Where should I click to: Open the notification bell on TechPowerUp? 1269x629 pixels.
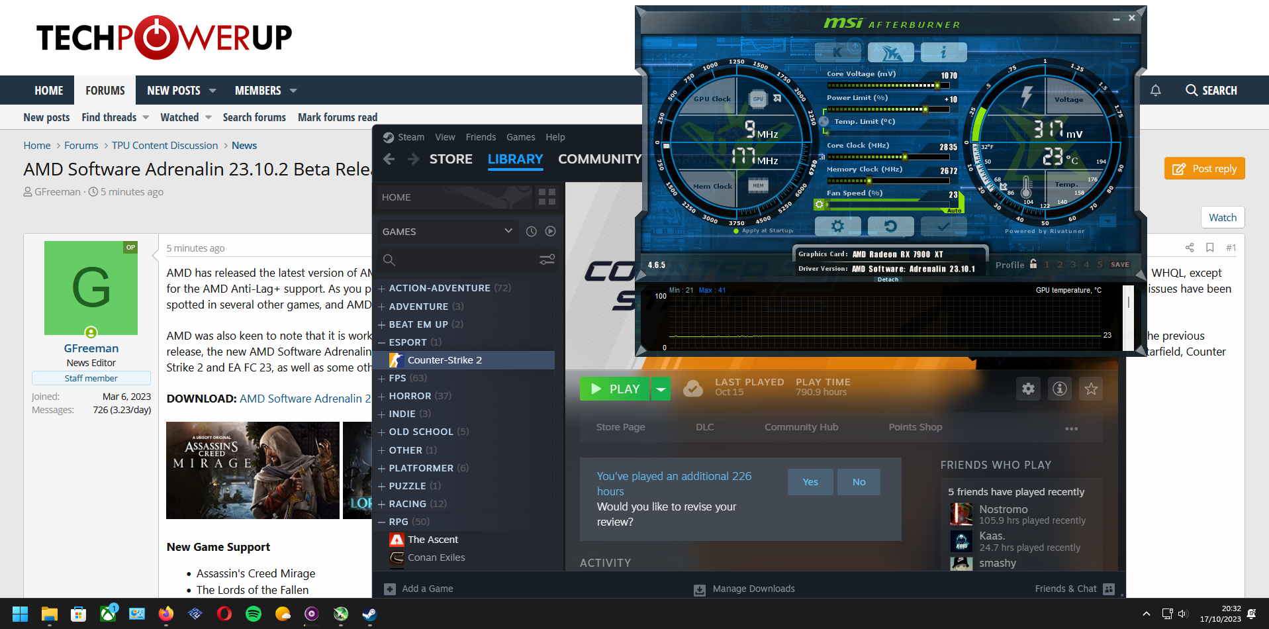[x=1155, y=90]
